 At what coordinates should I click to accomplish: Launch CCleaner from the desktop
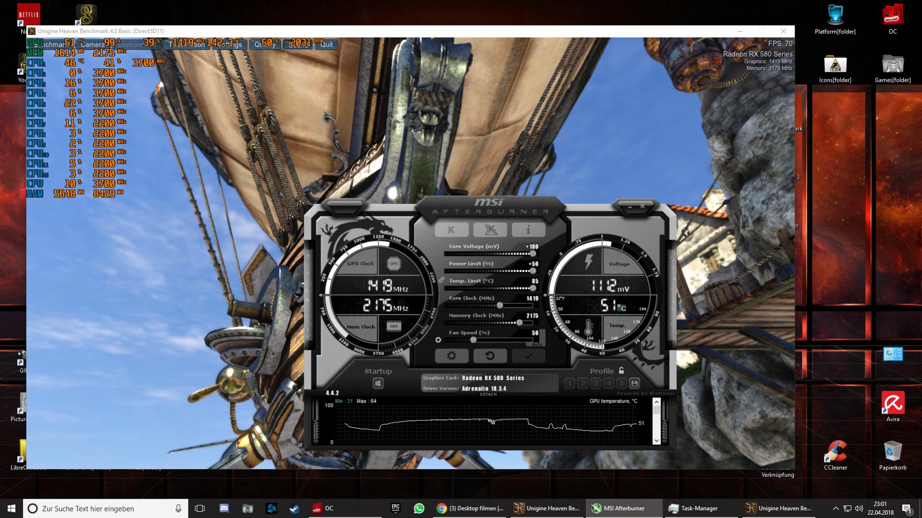pyautogui.click(x=835, y=455)
